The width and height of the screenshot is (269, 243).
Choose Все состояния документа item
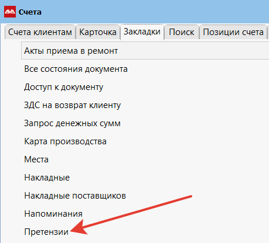(x=145, y=69)
